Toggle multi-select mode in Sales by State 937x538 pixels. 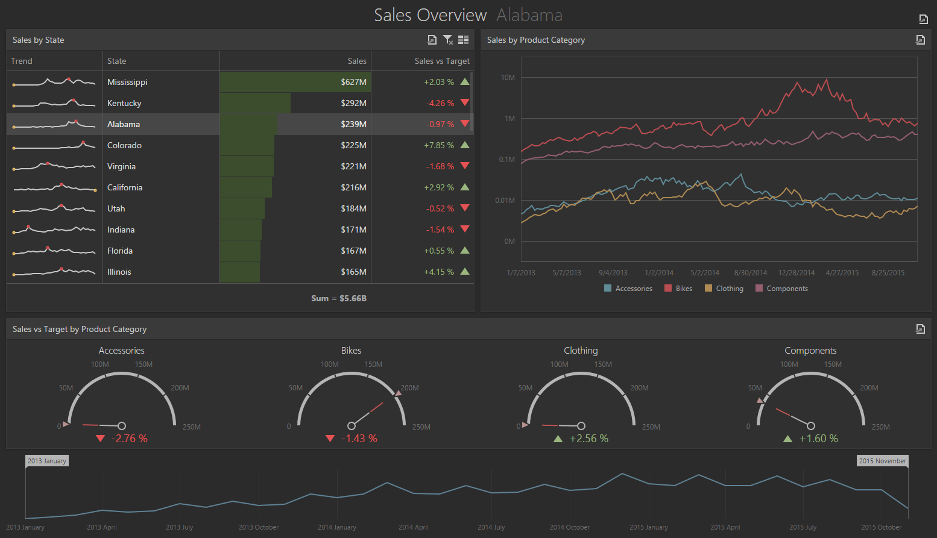[463, 40]
